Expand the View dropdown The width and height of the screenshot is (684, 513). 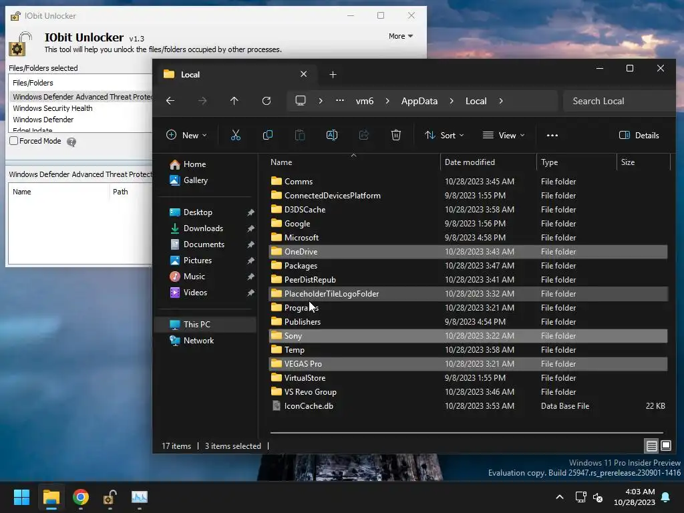tap(504, 135)
